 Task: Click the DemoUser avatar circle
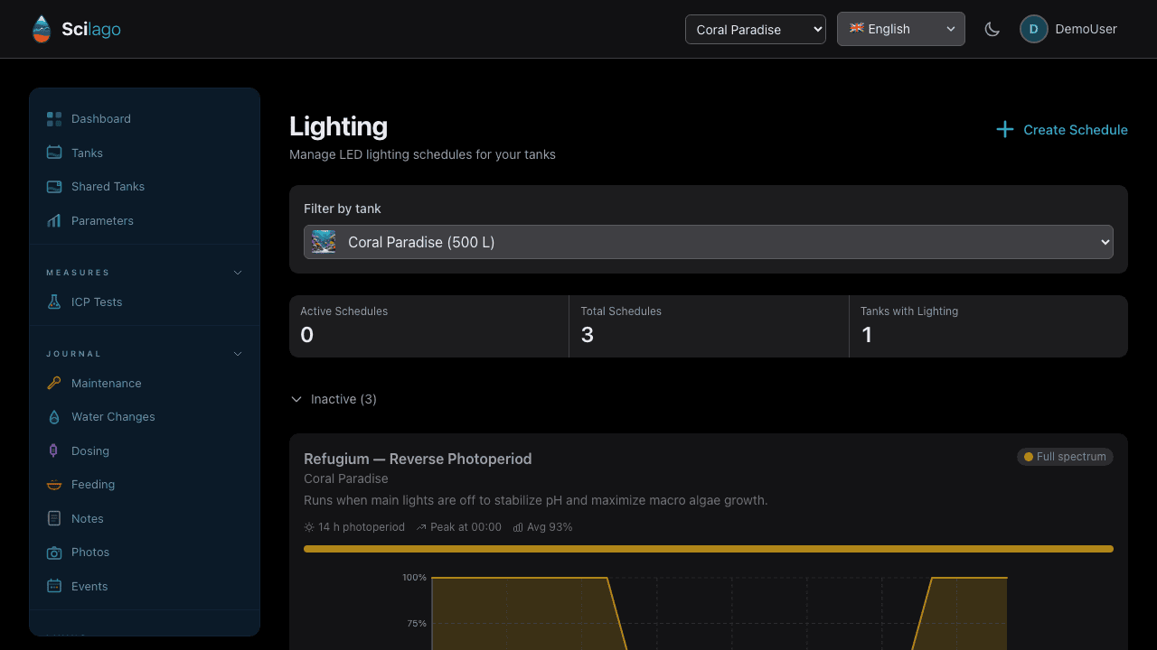click(1033, 29)
